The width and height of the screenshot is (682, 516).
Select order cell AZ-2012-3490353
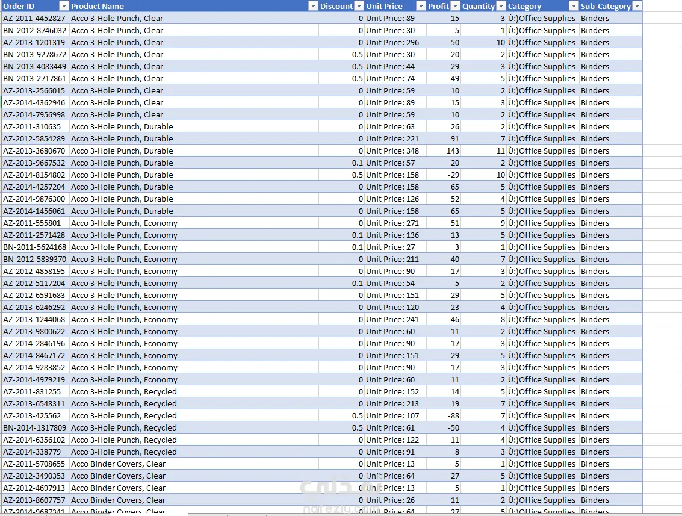coord(35,476)
